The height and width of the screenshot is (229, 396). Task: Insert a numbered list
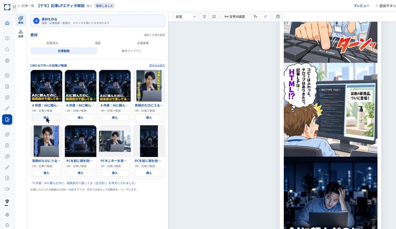click(214, 16)
